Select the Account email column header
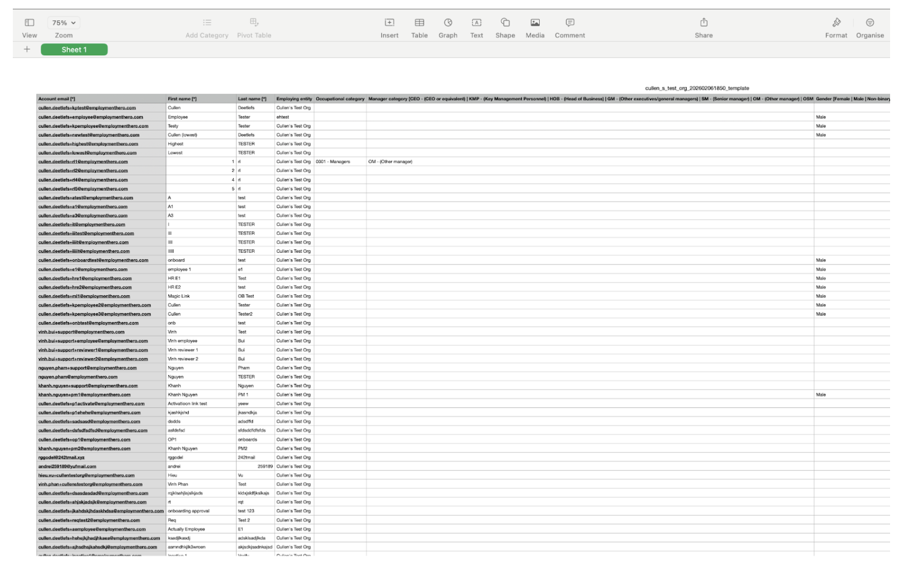This screenshot has height=565, width=907. pyautogui.click(x=101, y=99)
